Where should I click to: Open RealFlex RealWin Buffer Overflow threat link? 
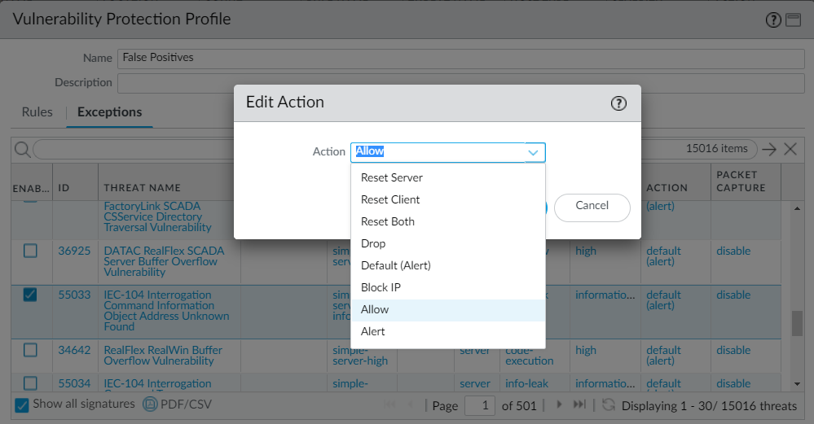pyautogui.click(x=163, y=356)
